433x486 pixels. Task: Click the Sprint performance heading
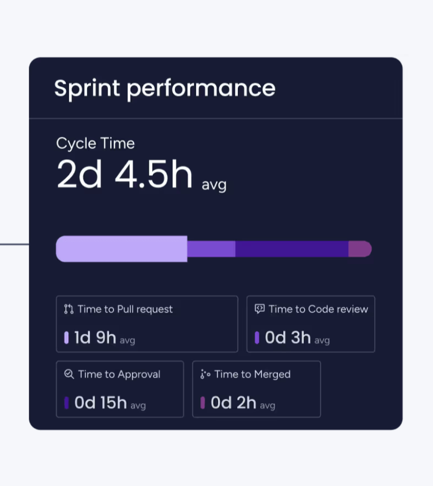tap(165, 89)
